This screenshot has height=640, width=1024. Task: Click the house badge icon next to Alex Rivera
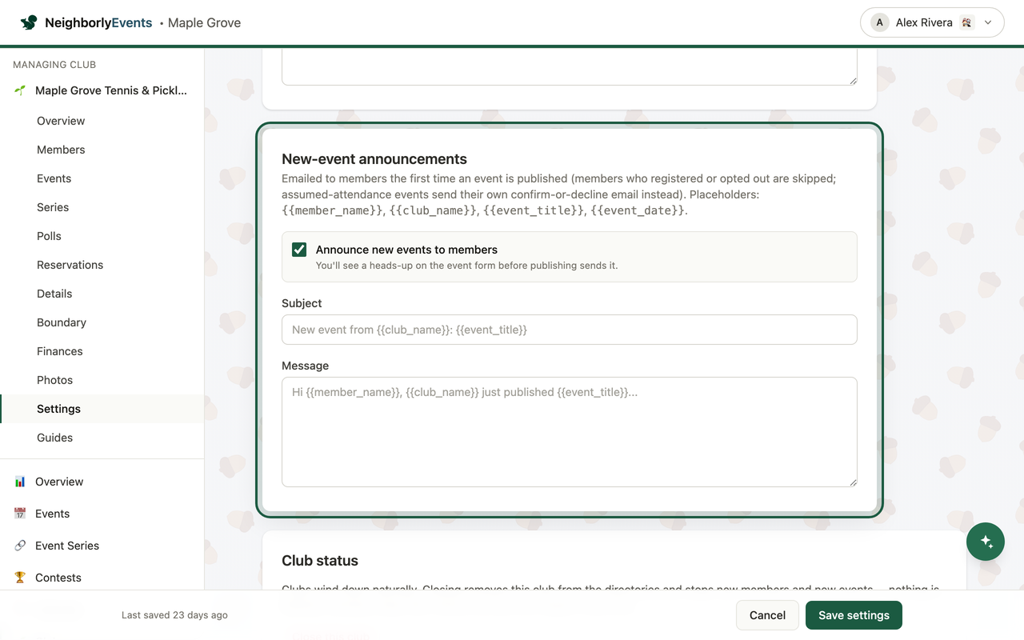(966, 22)
